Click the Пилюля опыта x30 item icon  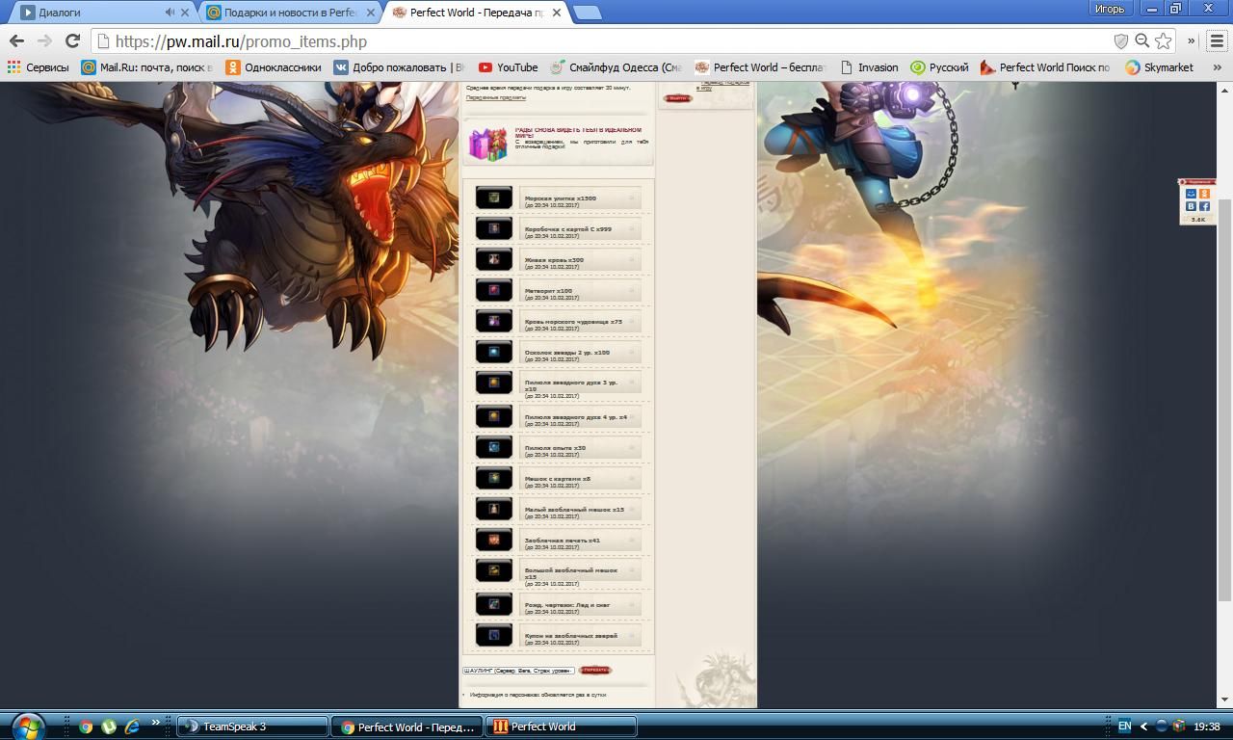click(x=494, y=447)
